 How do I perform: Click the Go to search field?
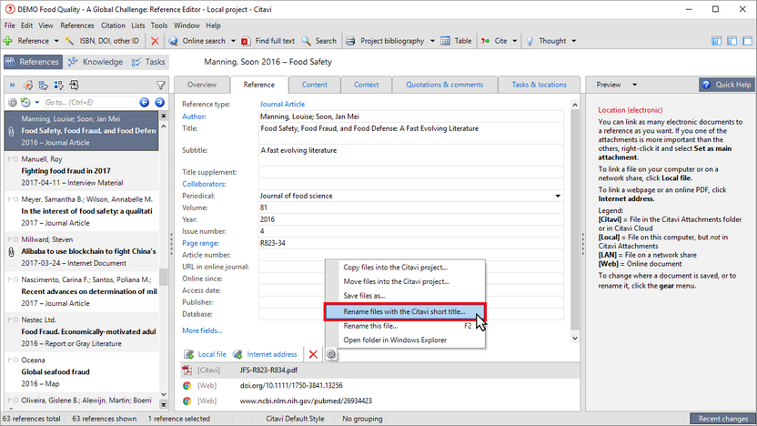[90, 102]
